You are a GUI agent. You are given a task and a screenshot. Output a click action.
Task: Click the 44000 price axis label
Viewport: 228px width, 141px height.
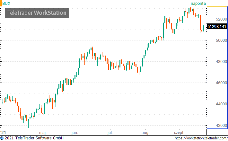coord(221,104)
